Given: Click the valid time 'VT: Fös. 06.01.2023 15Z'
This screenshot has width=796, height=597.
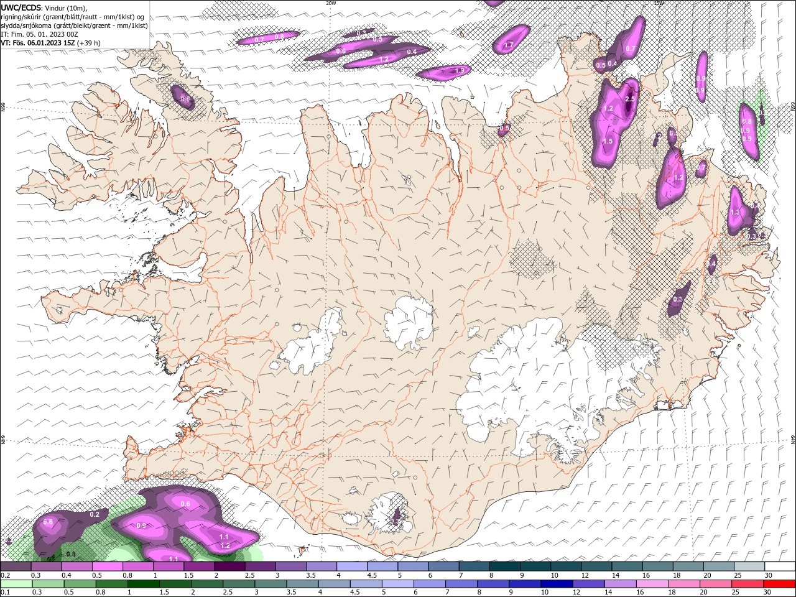Looking at the screenshot, I should point(38,43).
